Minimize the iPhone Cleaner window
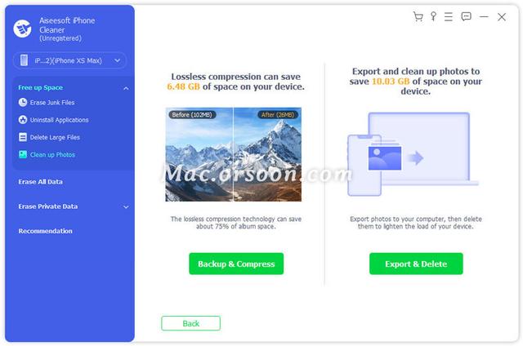Image resolution: width=523 pixels, height=346 pixels. (x=484, y=16)
